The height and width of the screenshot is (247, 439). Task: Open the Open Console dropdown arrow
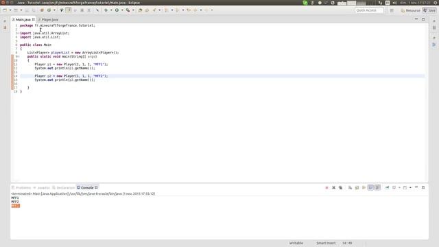pyautogui.click(x=410, y=187)
